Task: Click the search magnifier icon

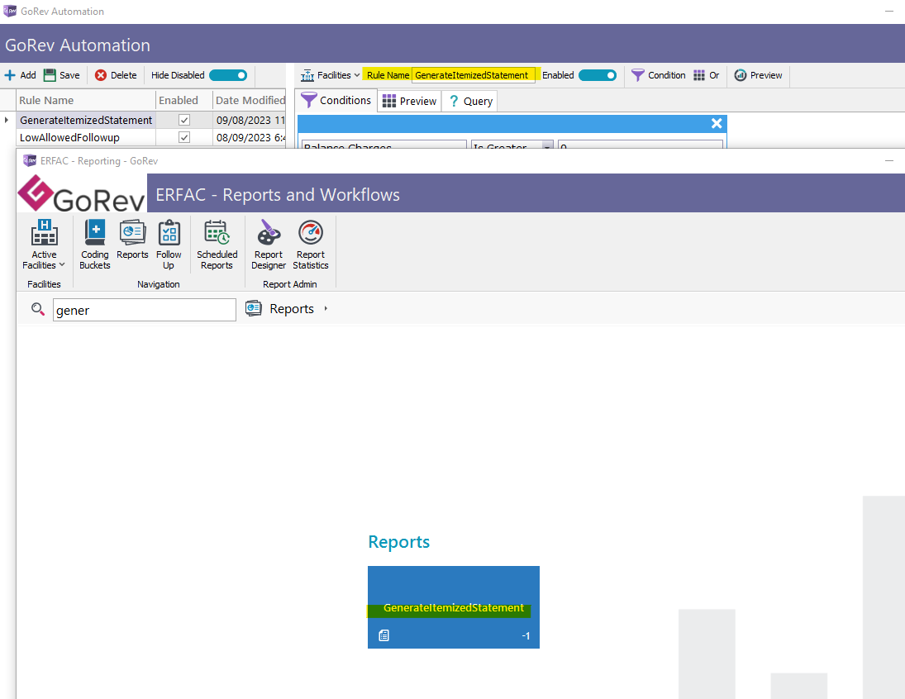Action: [37, 309]
